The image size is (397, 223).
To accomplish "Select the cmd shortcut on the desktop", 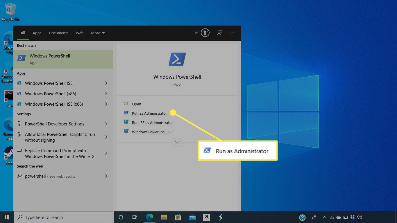I will [x=9, y=99].
